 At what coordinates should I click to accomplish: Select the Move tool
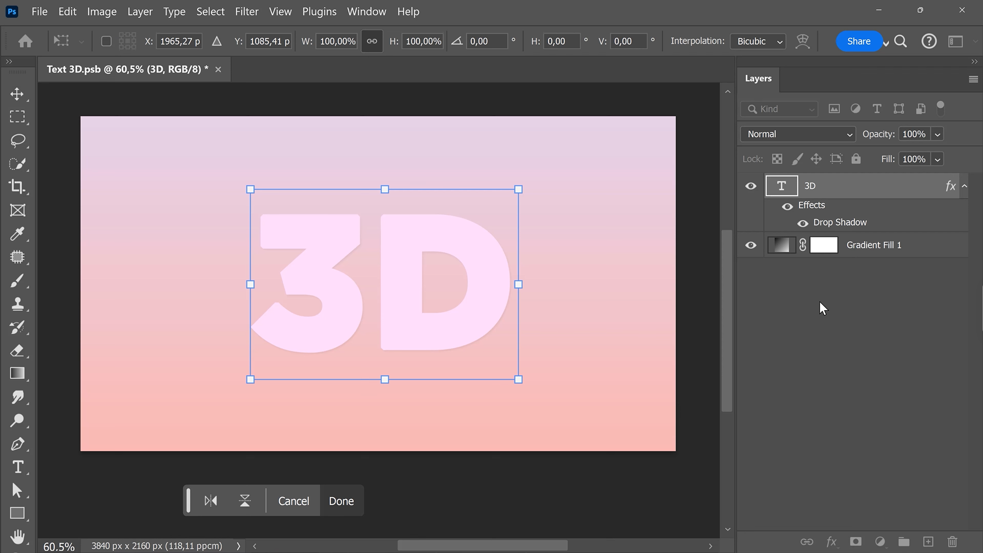17,94
